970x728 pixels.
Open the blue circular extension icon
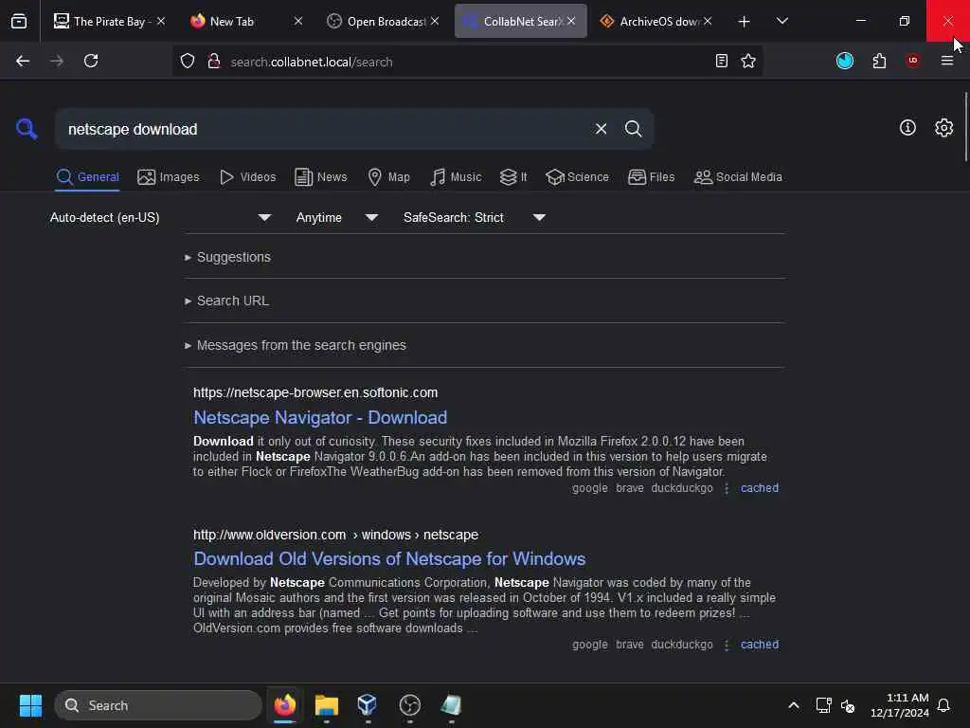click(845, 61)
